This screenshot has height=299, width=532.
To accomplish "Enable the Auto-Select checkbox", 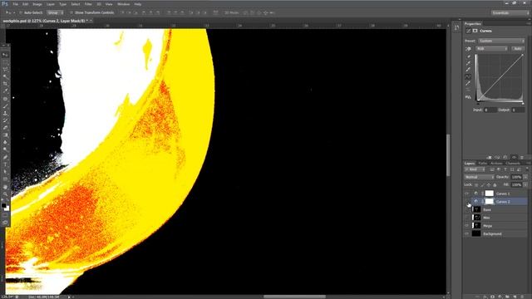I will pyautogui.click(x=21, y=12).
